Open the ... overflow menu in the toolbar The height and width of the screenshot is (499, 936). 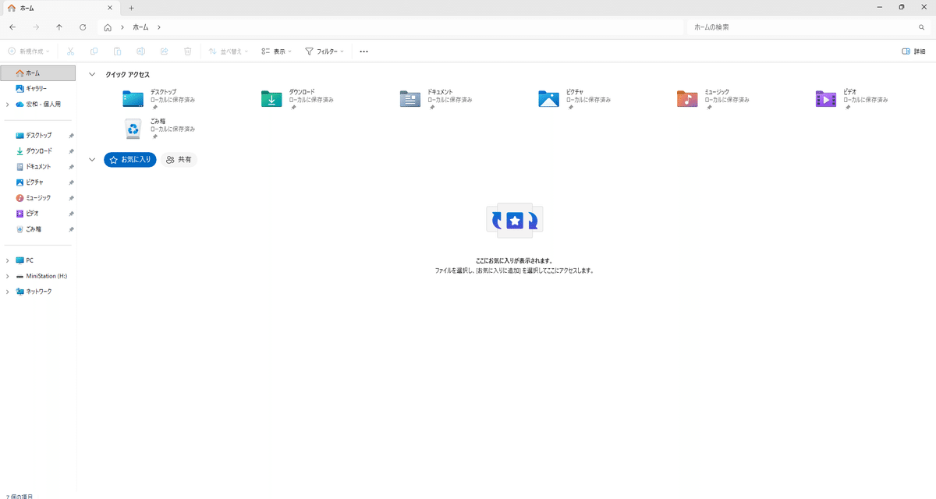coord(363,51)
